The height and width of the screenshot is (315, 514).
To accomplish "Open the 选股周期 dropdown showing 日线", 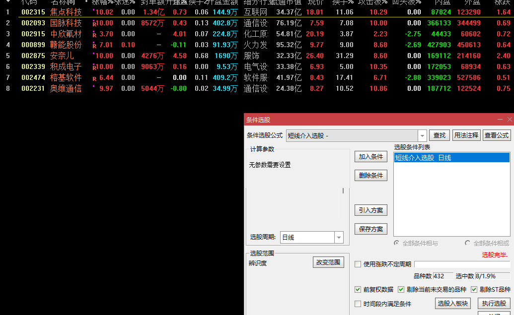I will (339, 237).
